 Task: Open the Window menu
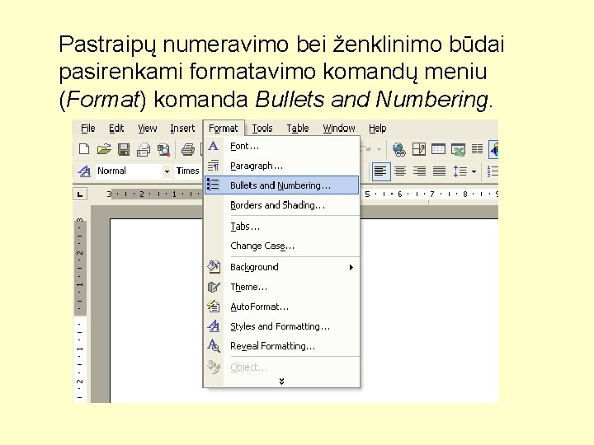tap(339, 129)
